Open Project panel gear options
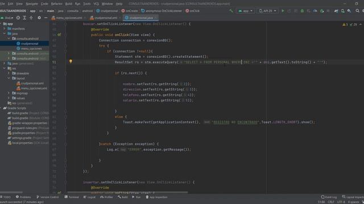This screenshot has width=364, height=204. click(x=39, y=18)
